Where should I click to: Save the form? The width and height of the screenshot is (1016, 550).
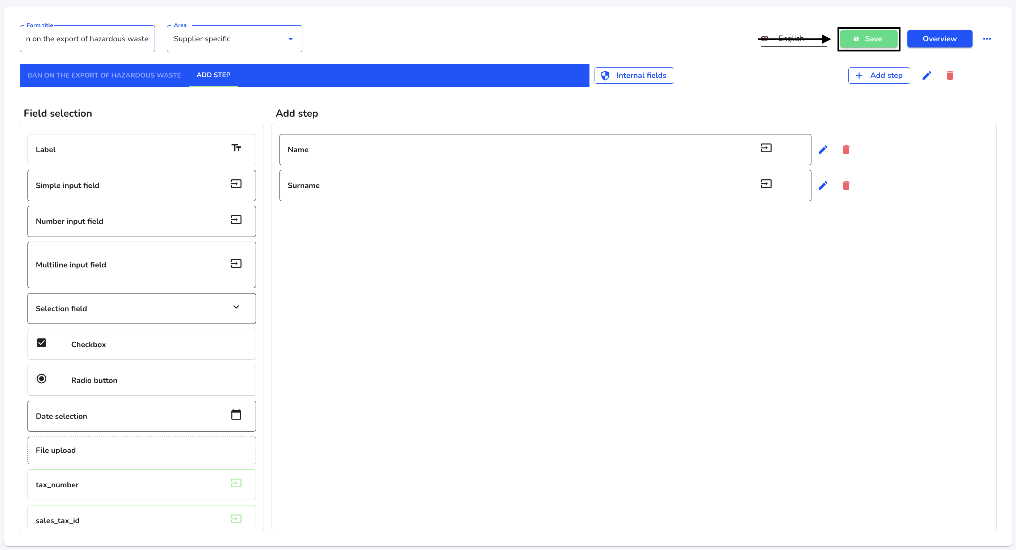(x=869, y=39)
